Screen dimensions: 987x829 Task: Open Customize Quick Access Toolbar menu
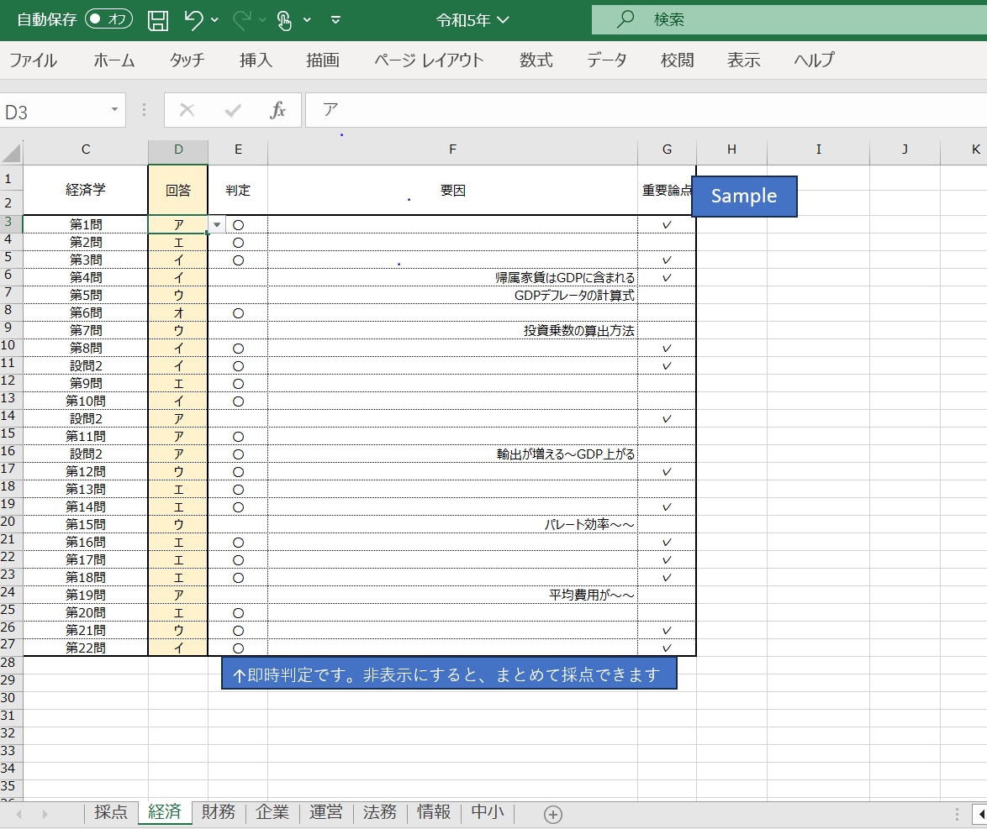(x=335, y=20)
